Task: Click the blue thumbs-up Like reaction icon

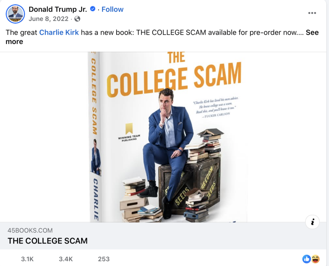Action: (x=307, y=259)
